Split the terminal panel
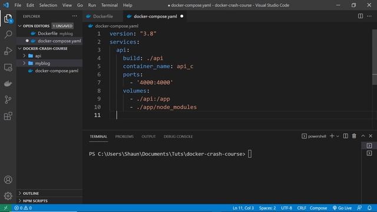Viewport: 377px width, 212px height. (x=346, y=136)
